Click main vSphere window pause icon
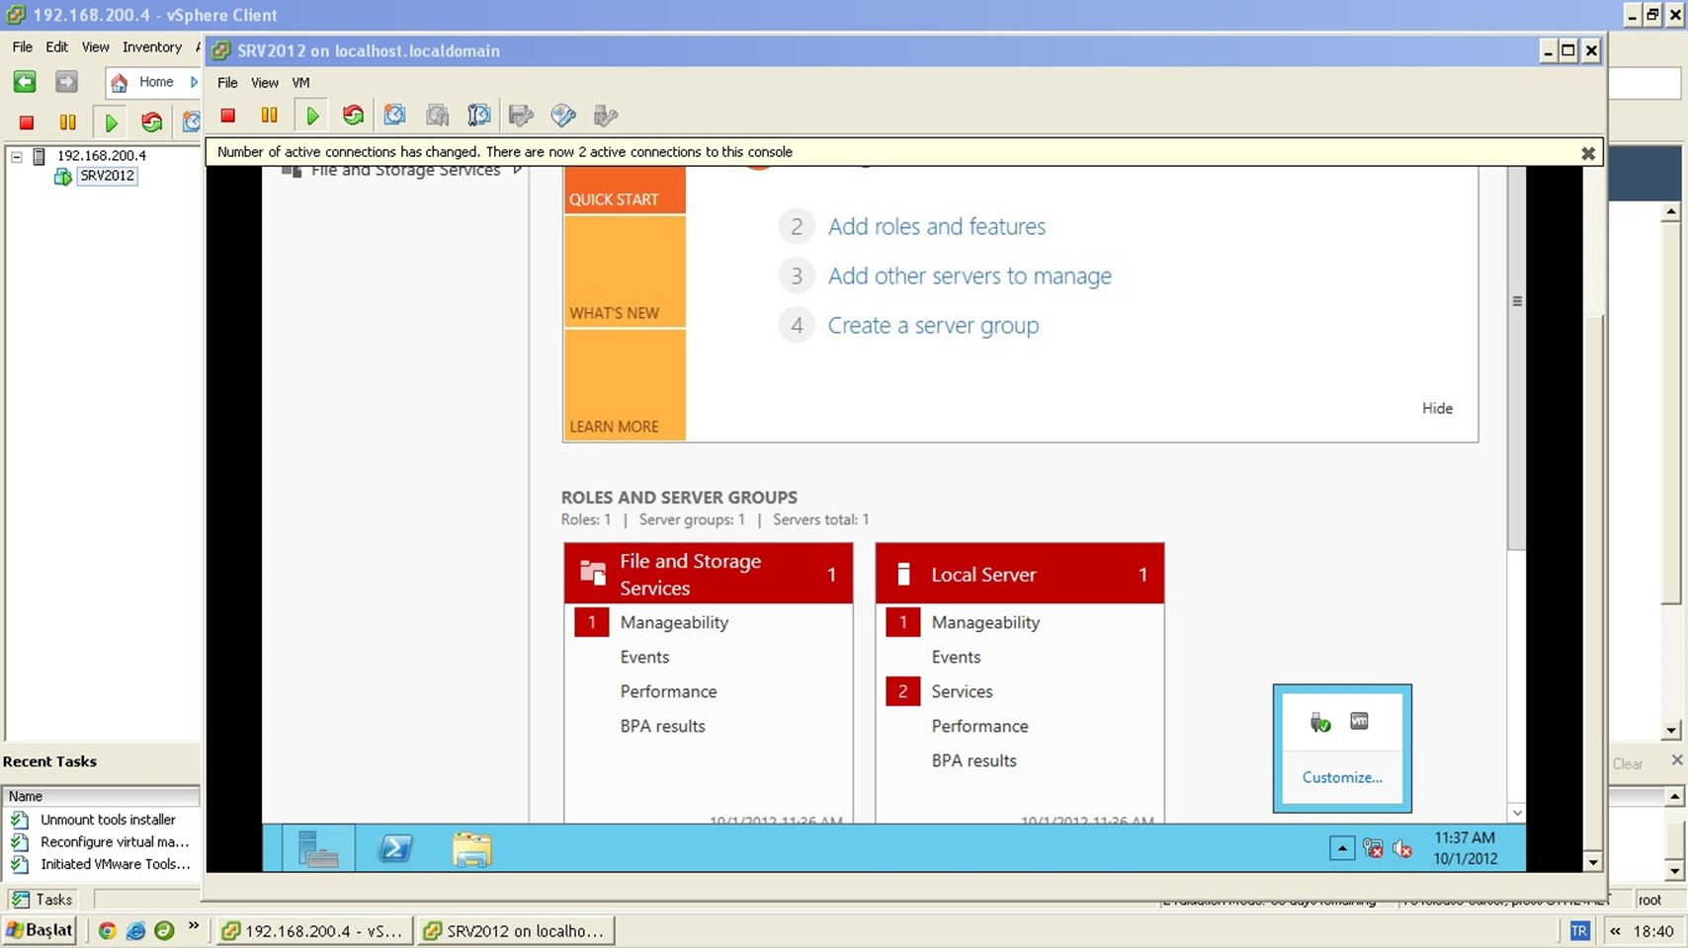This screenshot has width=1688, height=948. (x=67, y=122)
